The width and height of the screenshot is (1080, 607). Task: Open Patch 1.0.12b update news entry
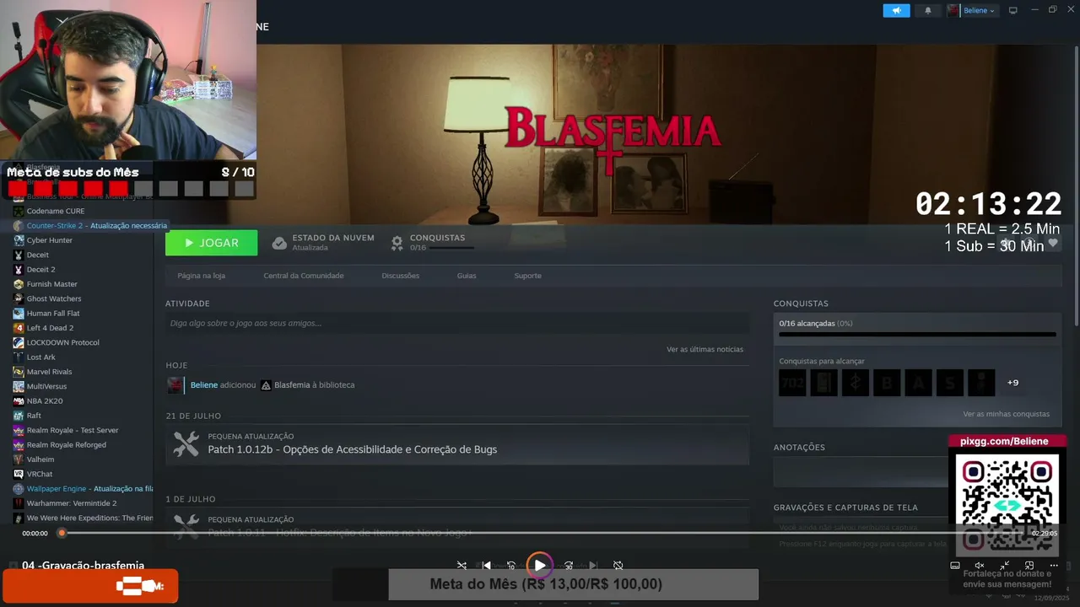click(457, 444)
